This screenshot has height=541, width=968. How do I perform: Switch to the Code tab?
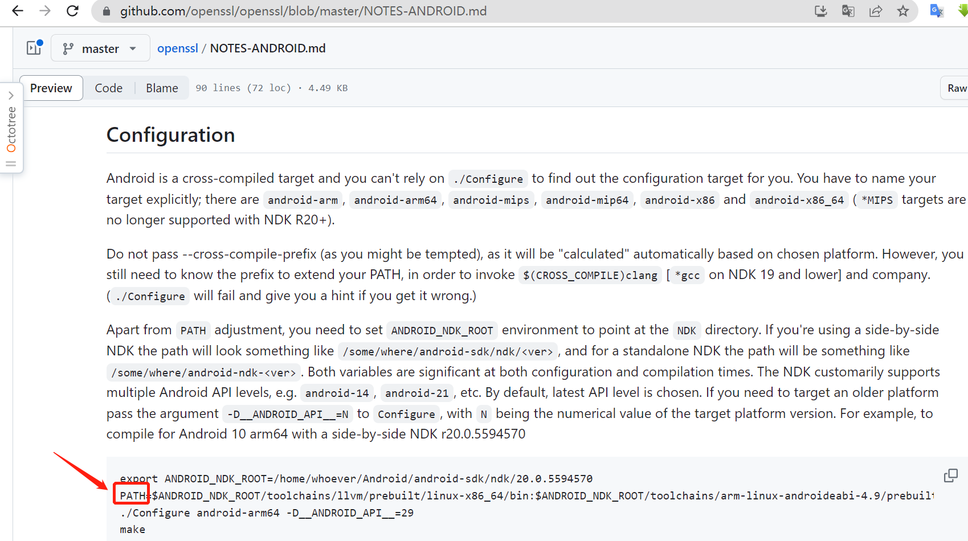point(109,88)
